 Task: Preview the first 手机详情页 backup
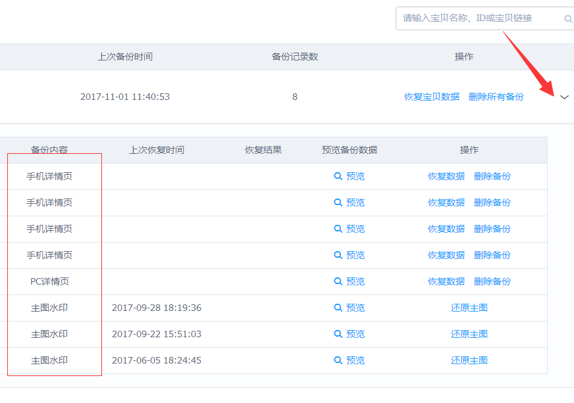[x=350, y=176]
